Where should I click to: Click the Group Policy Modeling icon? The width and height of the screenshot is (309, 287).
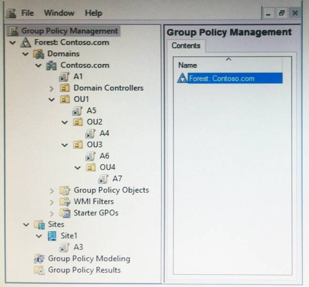(40, 259)
